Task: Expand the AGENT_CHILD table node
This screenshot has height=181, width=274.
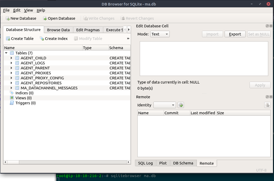Action: (11, 58)
